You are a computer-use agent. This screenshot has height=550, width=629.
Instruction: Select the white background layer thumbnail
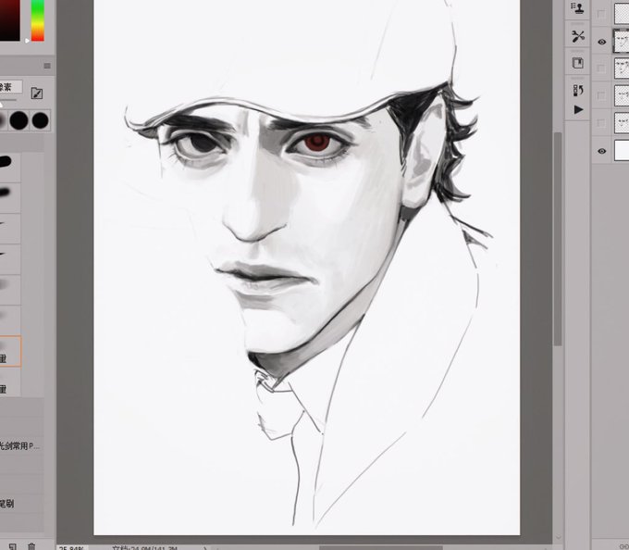[x=622, y=150]
